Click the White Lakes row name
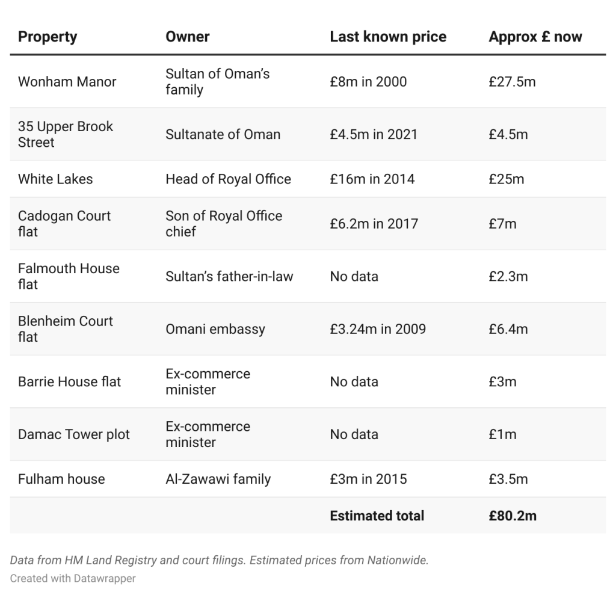This screenshot has width=616, height=595. coord(55,179)
